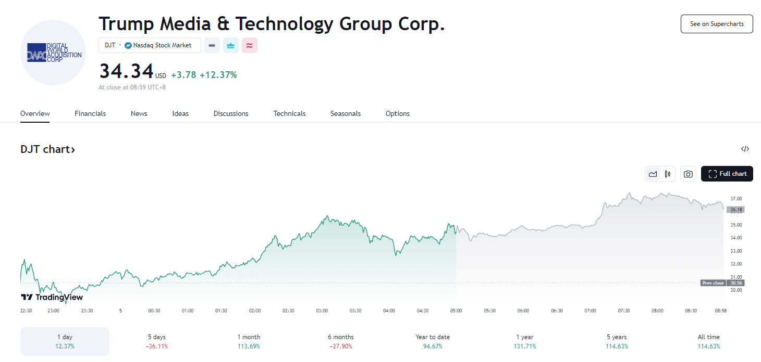Click the pink approximately-equal badge icon
The image size is (761, 362).
click(x=250, y=45)
